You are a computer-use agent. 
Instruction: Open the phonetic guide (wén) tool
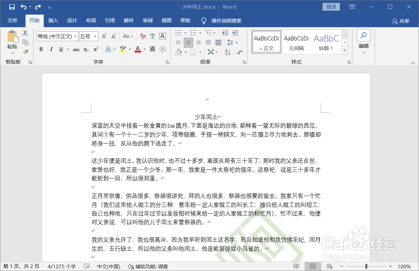[153, 36]
